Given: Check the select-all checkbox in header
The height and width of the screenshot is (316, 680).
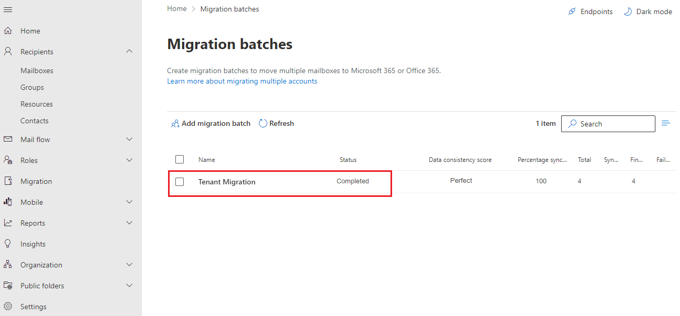Looking at the screenshot, I should point(180,159).
